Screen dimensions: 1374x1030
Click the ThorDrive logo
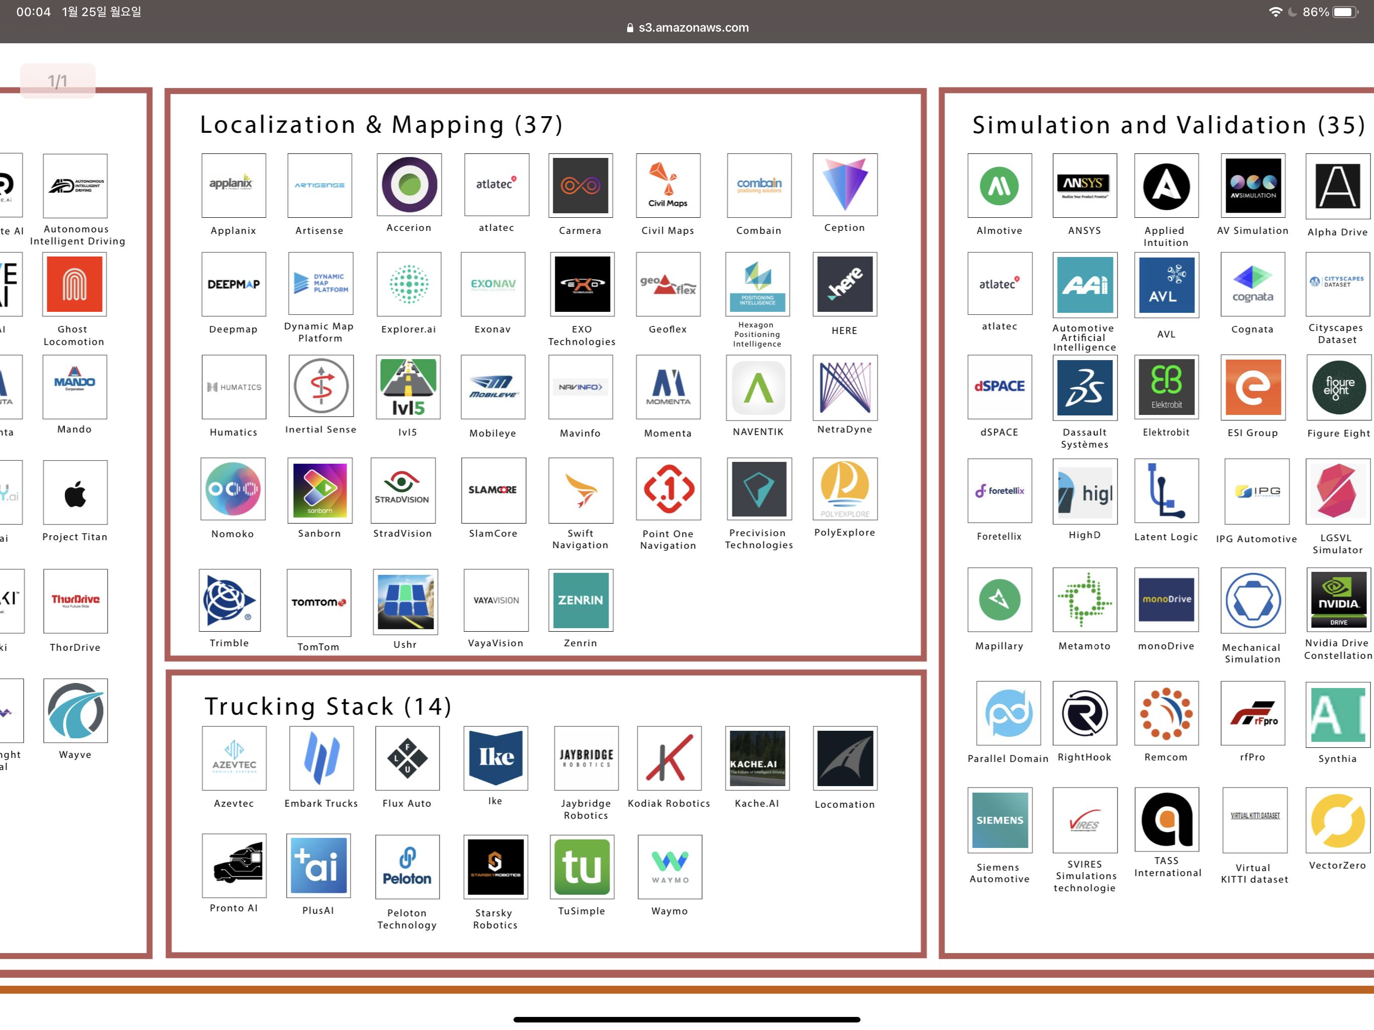click(75, 600)
